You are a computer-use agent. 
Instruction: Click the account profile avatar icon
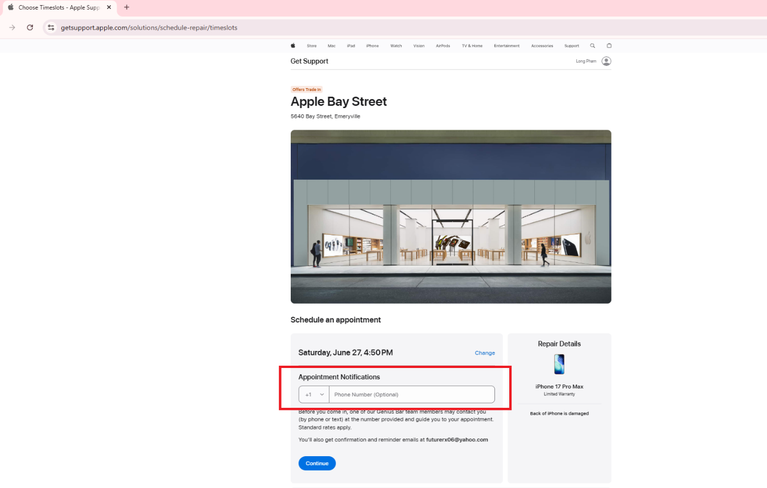[607, 61]
